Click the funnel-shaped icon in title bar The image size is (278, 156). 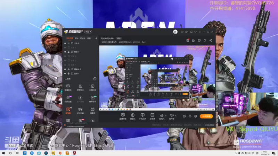pos(195,32)
